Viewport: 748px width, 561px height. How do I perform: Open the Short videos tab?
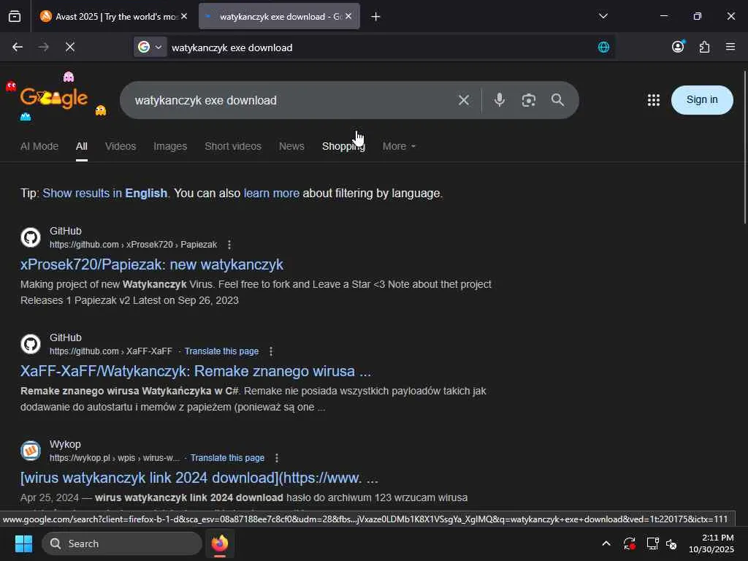click(x=233, y=146)
